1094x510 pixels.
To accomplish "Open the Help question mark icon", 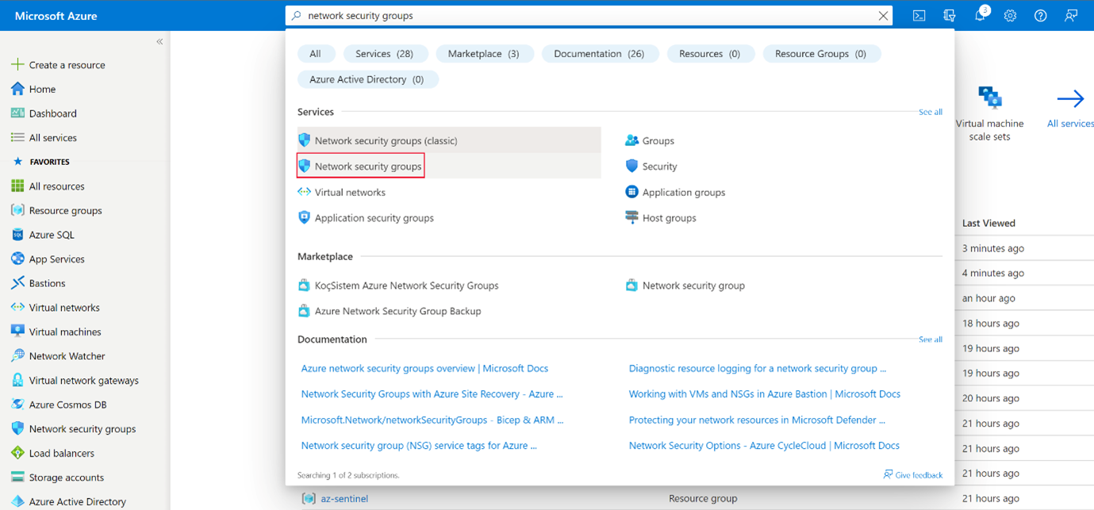I will coord(1041,15).
